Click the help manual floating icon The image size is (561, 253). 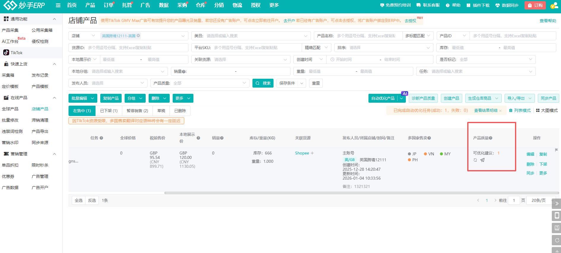[557, 228]
